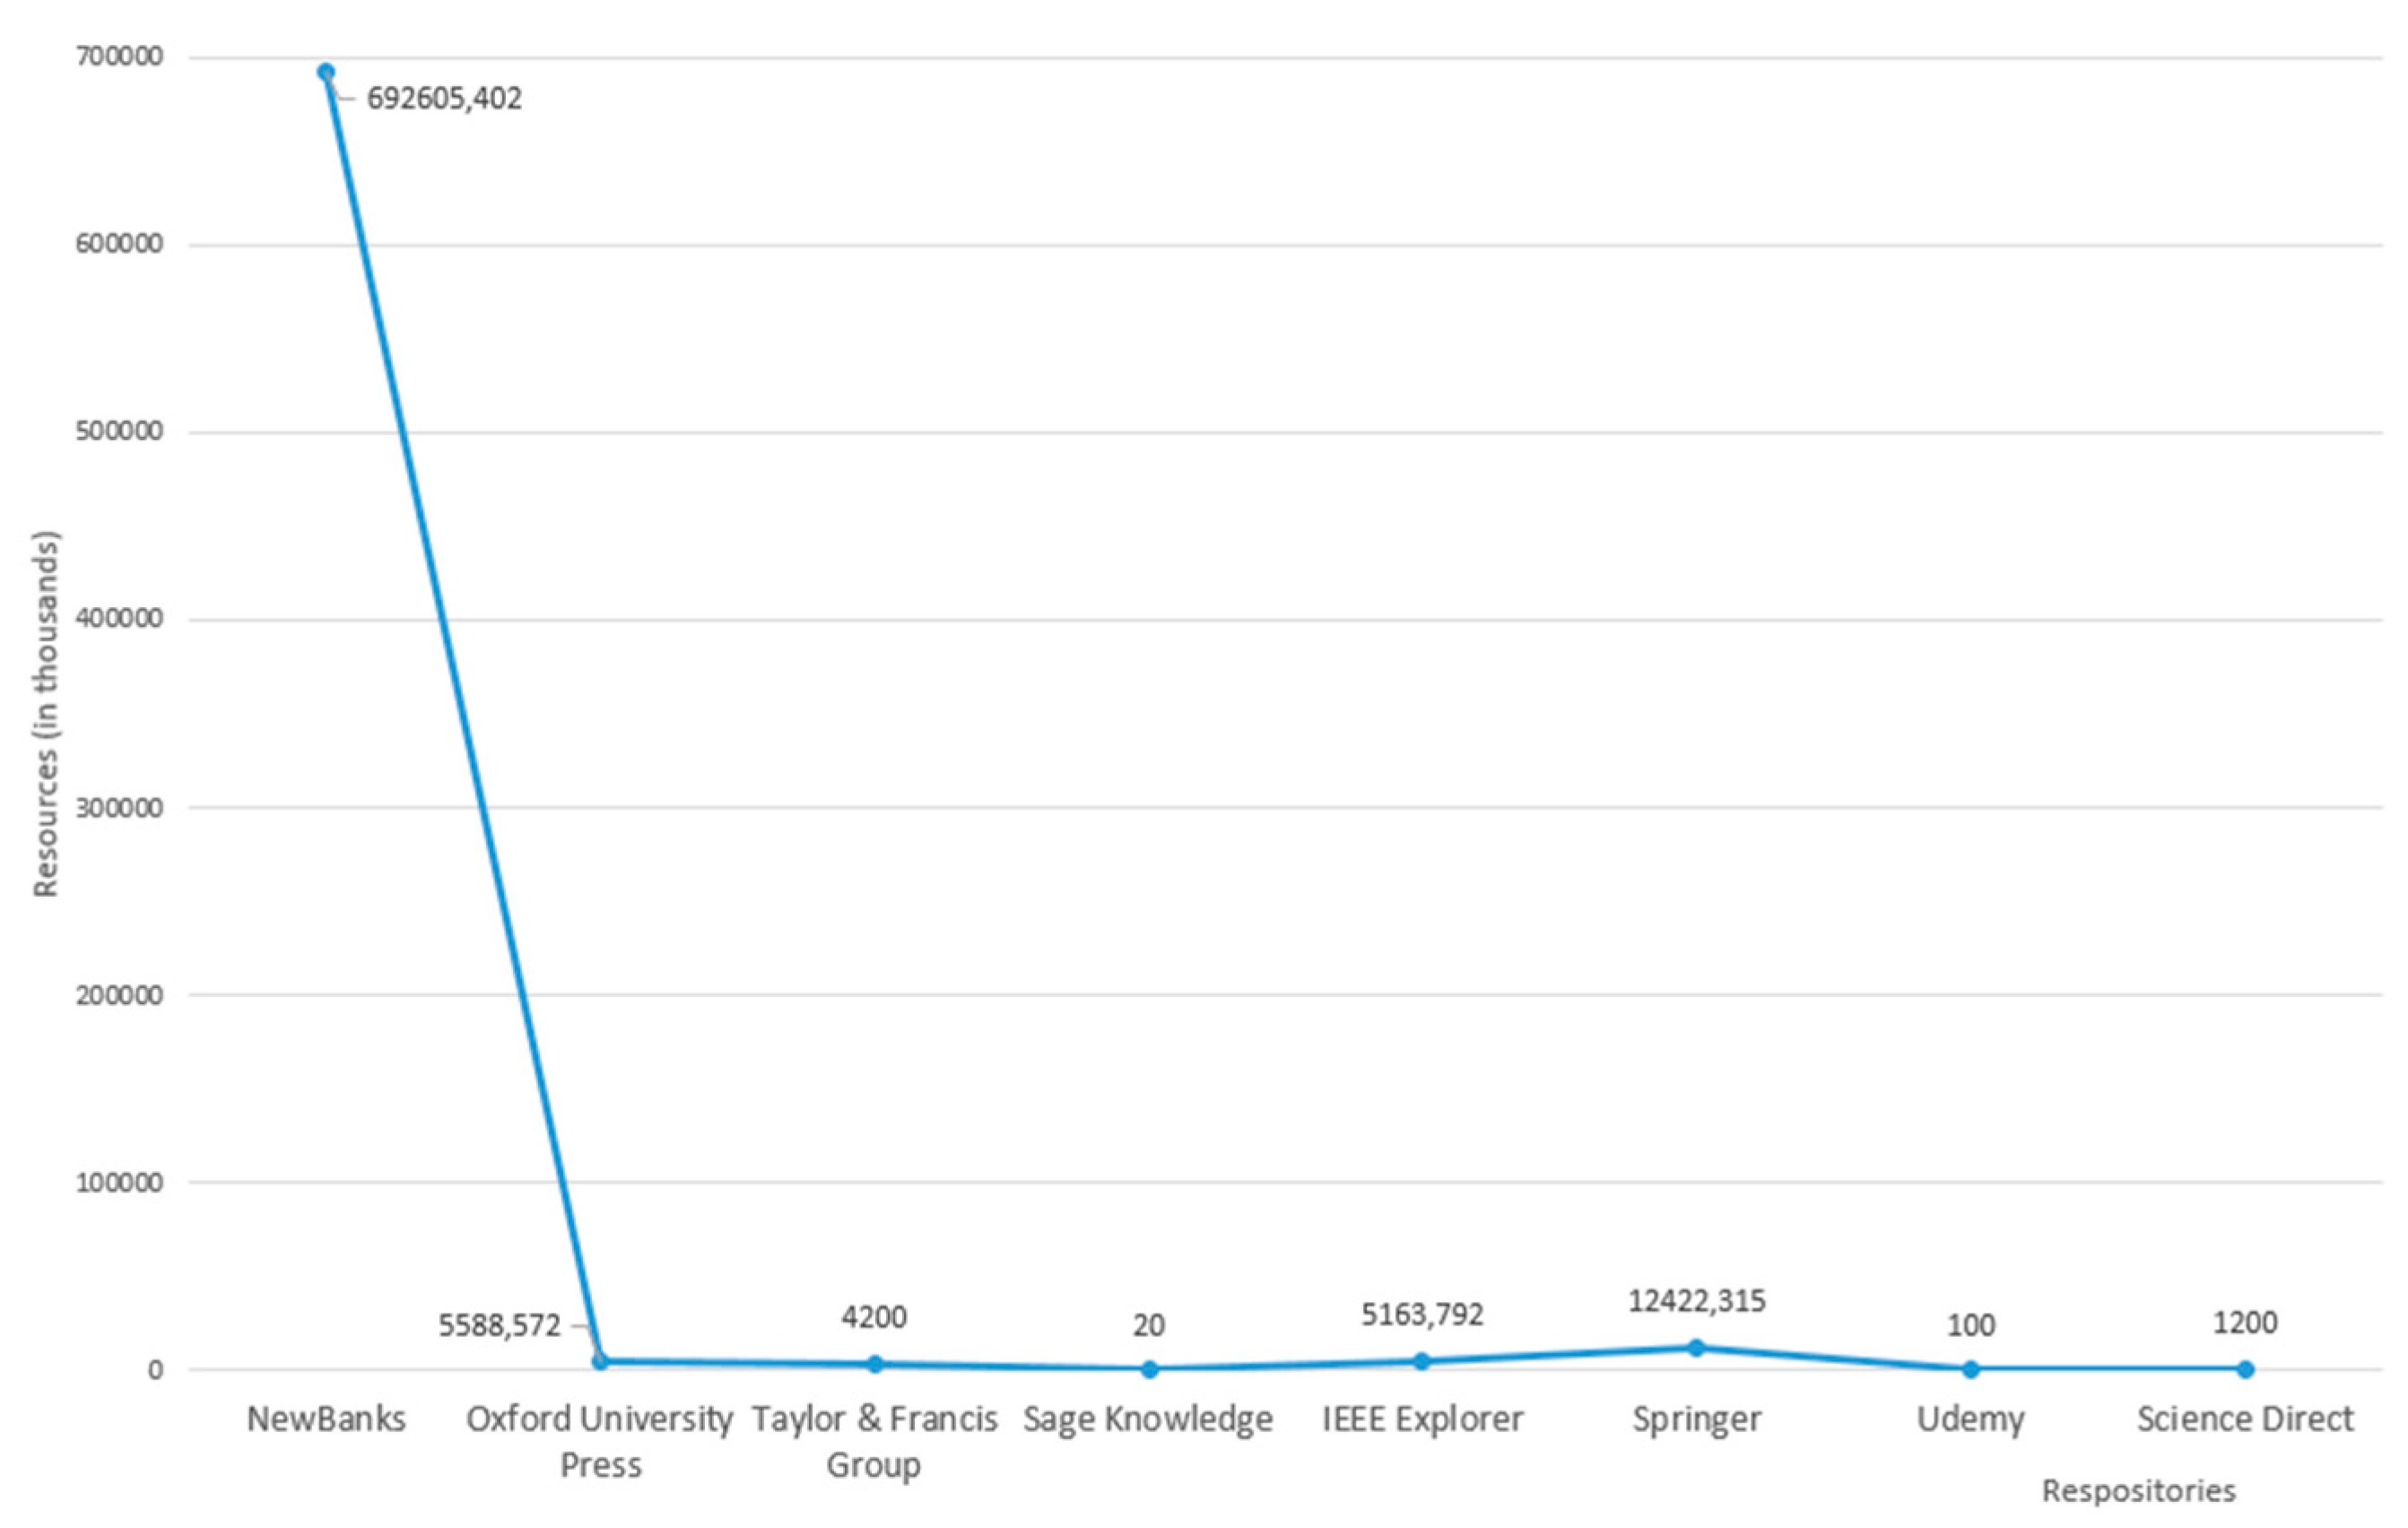Select the Springer x-axis label

(x=1697, y=1419)
